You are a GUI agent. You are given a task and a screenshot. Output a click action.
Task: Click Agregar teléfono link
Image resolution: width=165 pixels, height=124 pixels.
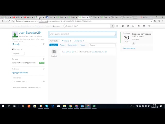pyautogui.click(x=20, y=73)
